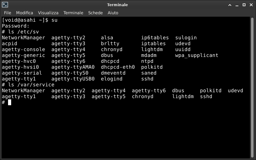Click the Terminale window title text
Screen dimensions: 256x160
117,5
